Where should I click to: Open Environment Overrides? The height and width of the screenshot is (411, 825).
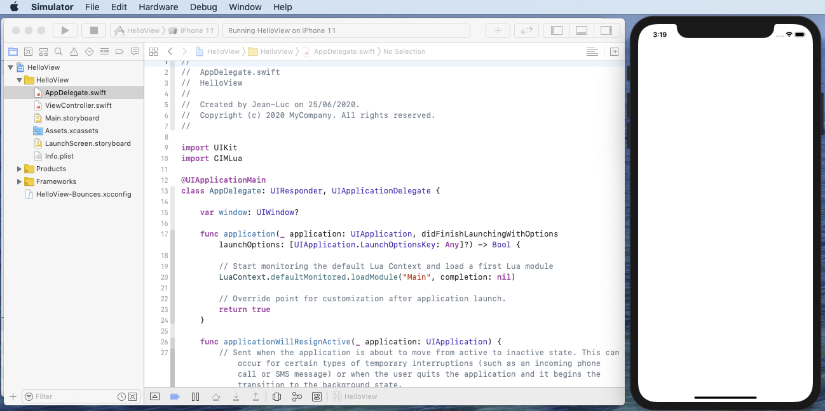[317, 396]
